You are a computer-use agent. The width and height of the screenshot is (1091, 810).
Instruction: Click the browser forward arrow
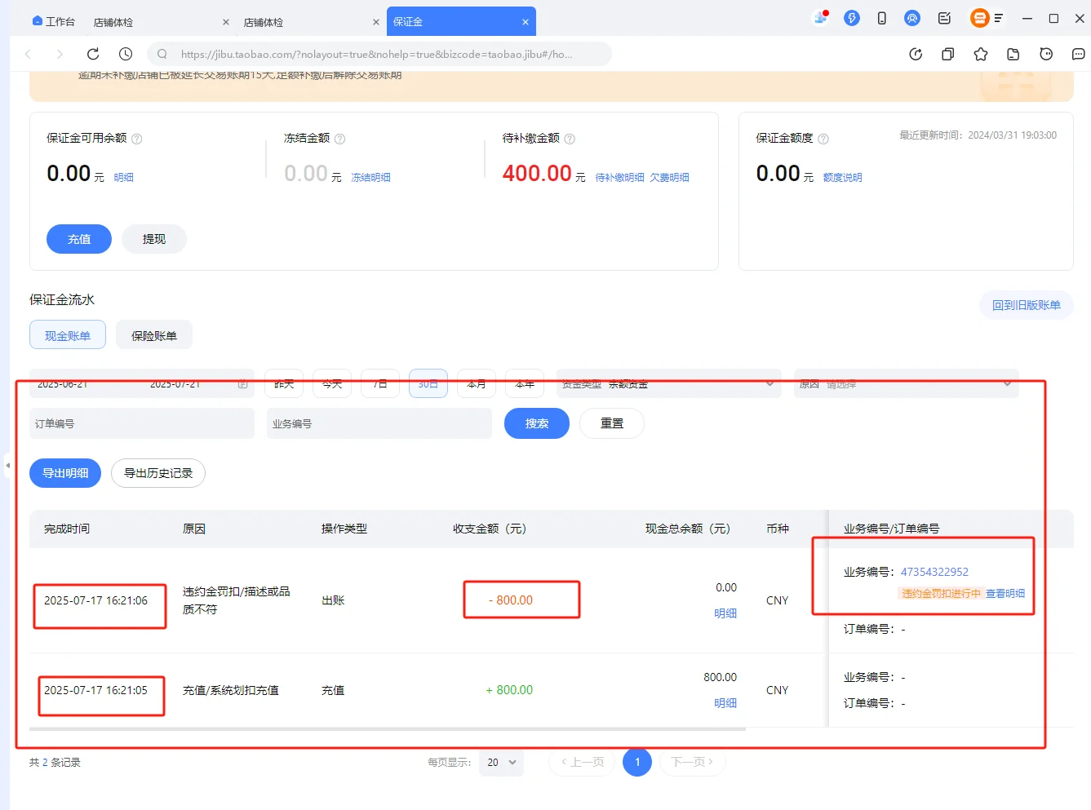(59, 54)
